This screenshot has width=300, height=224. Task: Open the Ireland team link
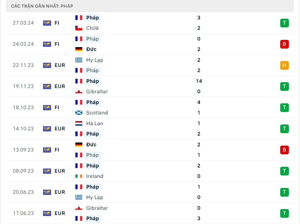point(95,176)
